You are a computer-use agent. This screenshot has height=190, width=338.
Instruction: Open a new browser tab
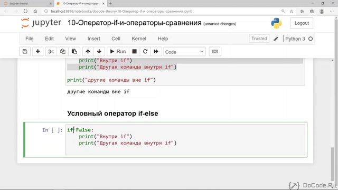[110, 4]
